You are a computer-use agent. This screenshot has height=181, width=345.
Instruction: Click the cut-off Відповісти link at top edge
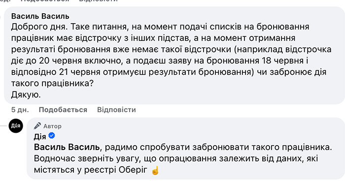point(98,0)
